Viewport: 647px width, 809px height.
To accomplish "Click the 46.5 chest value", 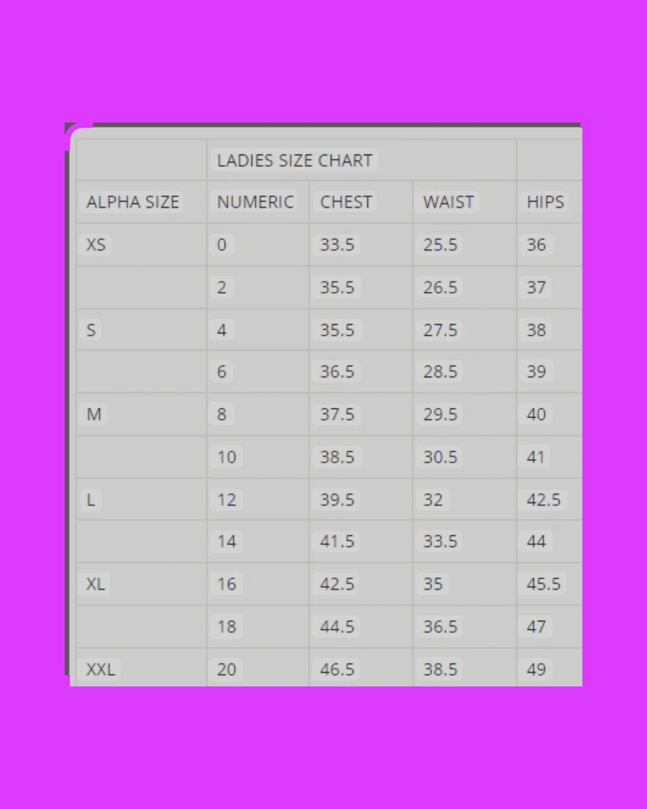I will tap(337, 669).
